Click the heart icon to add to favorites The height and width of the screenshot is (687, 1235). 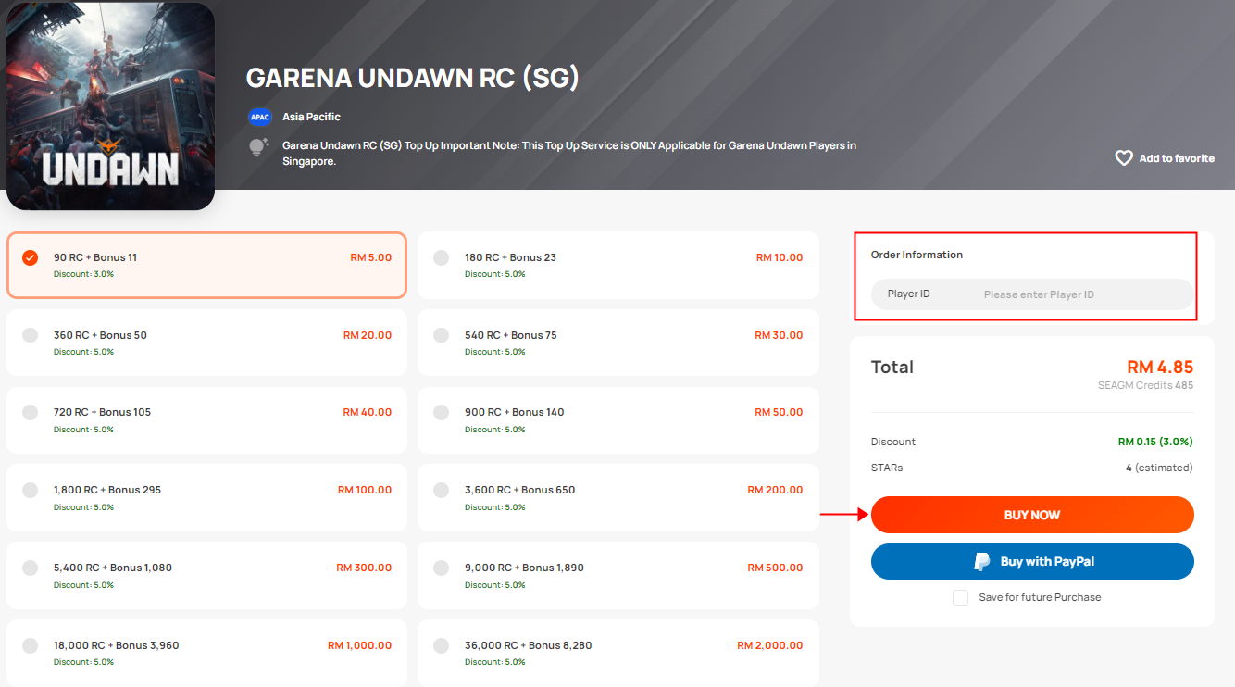point(1124,157)
